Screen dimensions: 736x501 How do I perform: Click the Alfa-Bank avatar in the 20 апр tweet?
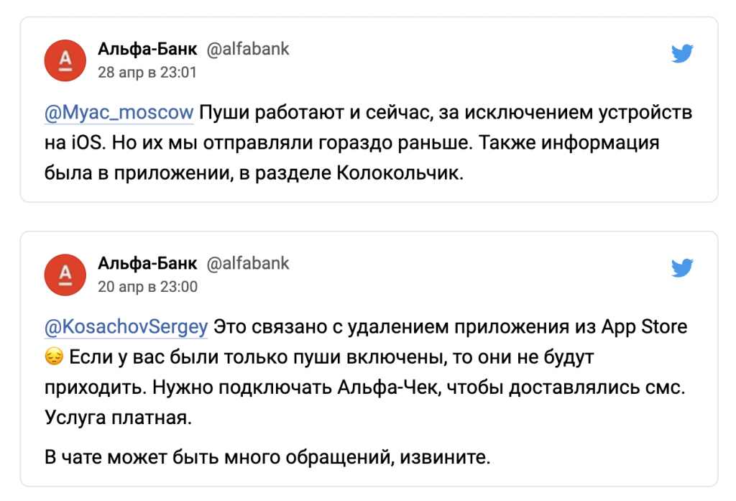pos(65,275)
